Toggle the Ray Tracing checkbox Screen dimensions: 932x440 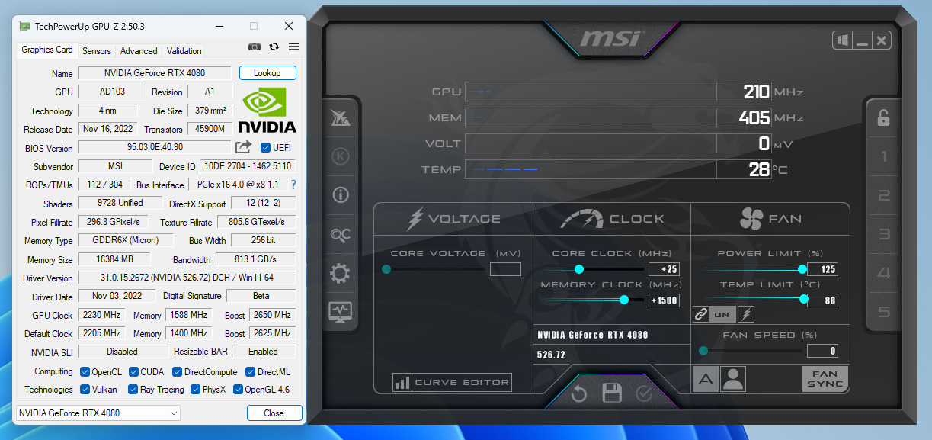pyautogui.click(x=133, y=390)
